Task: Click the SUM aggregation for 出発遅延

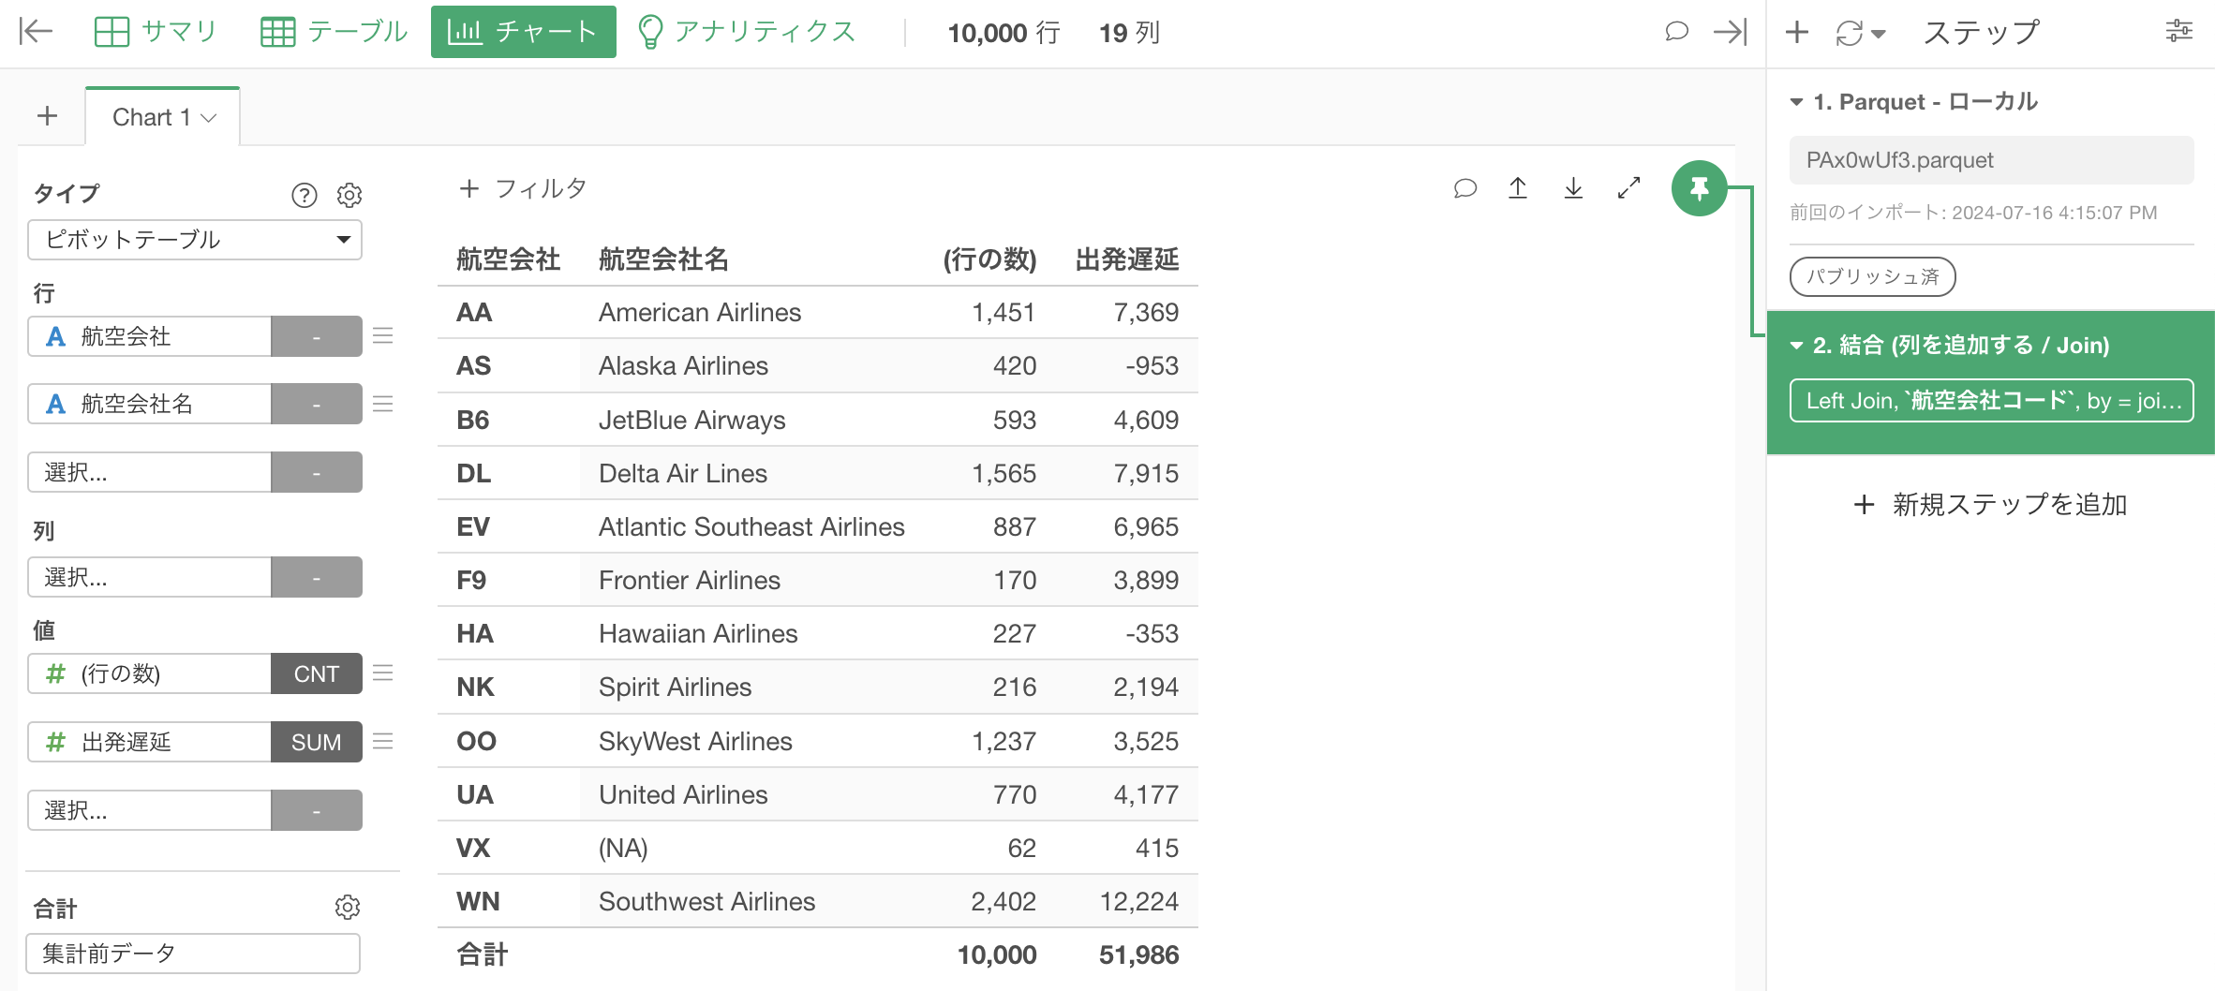Action: 316,742
